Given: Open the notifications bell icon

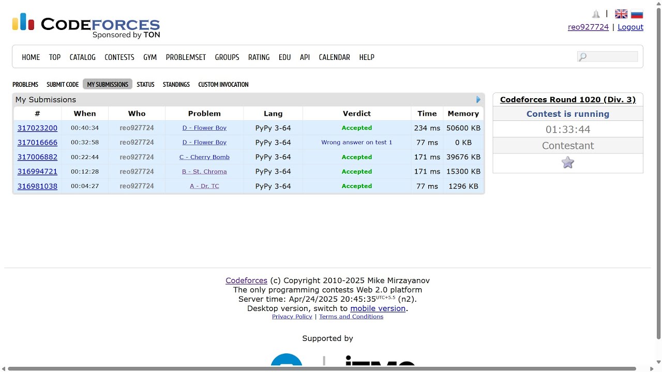Looking at the screenshot, I should coord(596,14).
